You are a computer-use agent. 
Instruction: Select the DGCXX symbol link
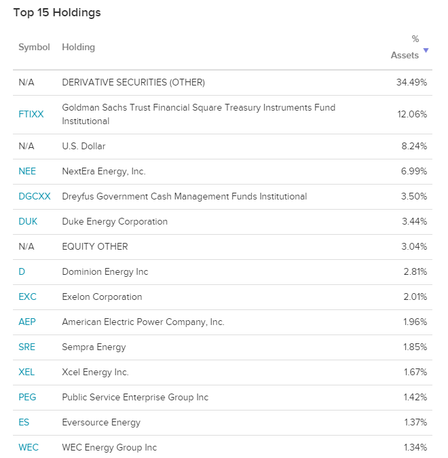(x=35, y=196)
